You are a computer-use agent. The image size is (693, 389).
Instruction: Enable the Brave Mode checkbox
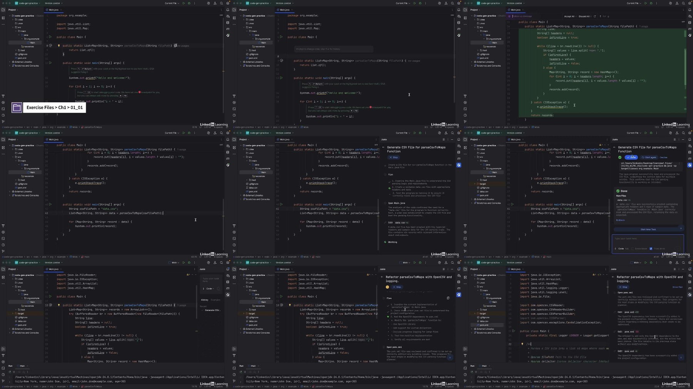(x=633, y=249)
